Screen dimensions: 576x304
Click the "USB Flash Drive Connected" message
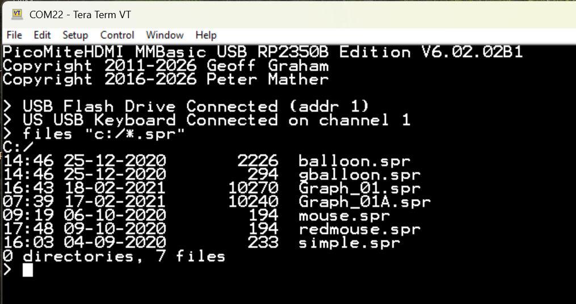[196, 106]
